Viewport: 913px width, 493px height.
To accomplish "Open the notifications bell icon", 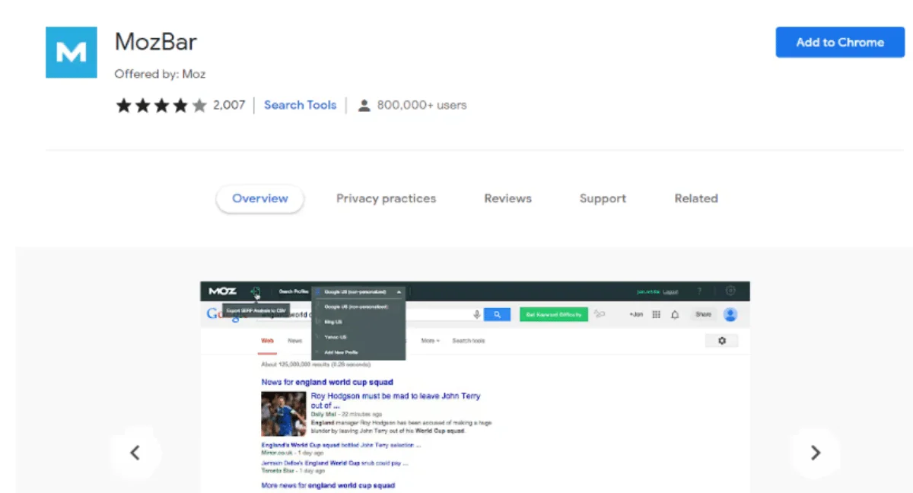I will click(674, 314).
